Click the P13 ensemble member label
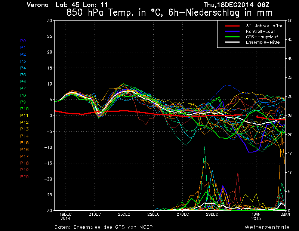Viewport: 299px width, 231px height. coord(24,129)
